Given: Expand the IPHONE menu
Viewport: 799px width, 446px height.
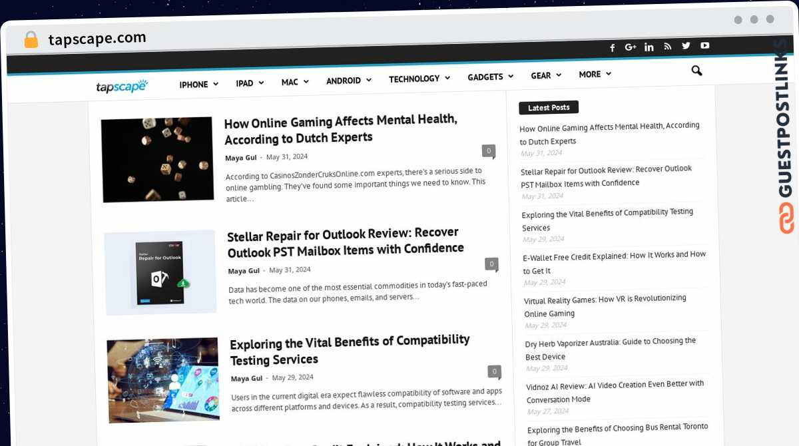Looking at the screenshot, I should (x=198, y=85).
